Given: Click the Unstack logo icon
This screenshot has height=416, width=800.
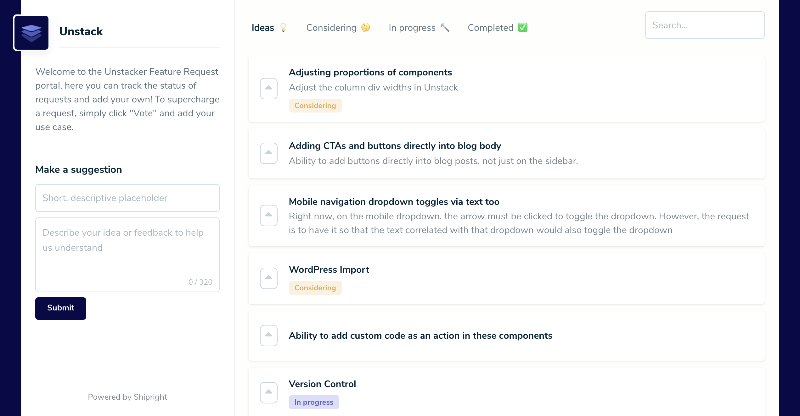Looking at the screenshot, I should [x=31, y=32].
